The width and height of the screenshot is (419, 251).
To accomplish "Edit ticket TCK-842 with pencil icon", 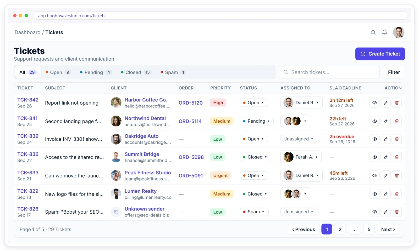I will (x=386, y=103).
